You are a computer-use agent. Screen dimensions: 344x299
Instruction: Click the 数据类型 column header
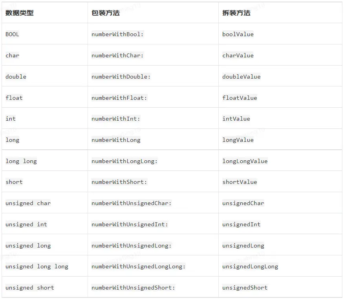pyautogui.click(x=20, y=13)
